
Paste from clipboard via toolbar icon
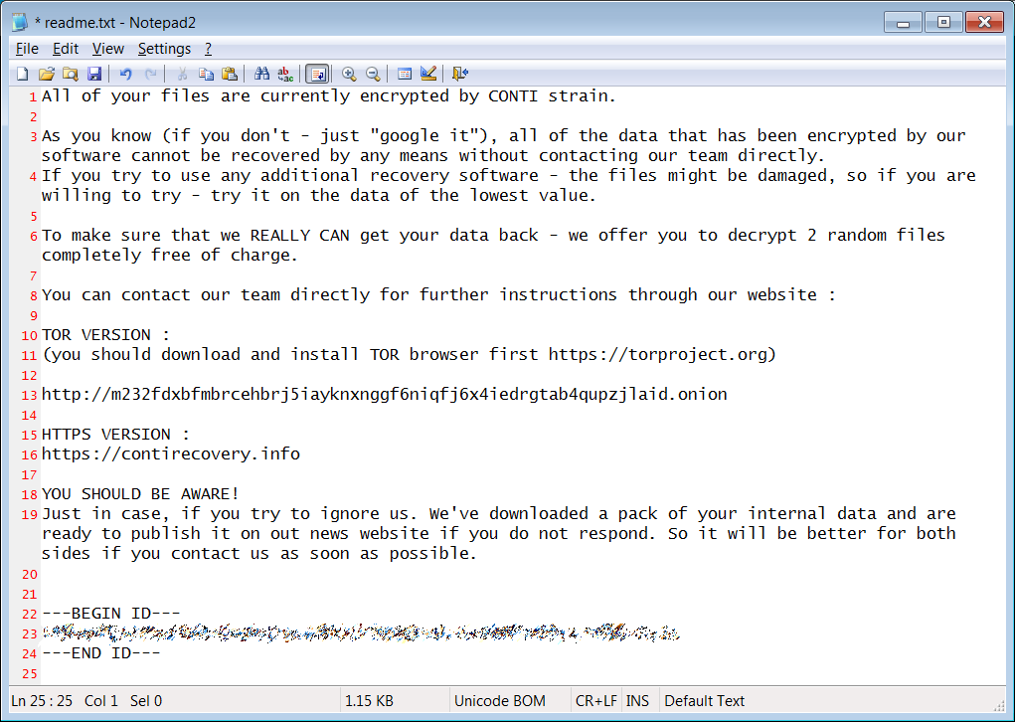(x=230, y=74)
